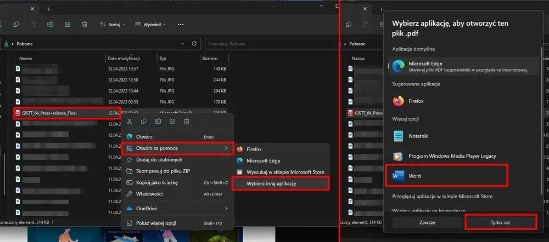
Task: Choose 'Wybierz inną aplikację' from the submenu
Action: (x=281, y=183)
